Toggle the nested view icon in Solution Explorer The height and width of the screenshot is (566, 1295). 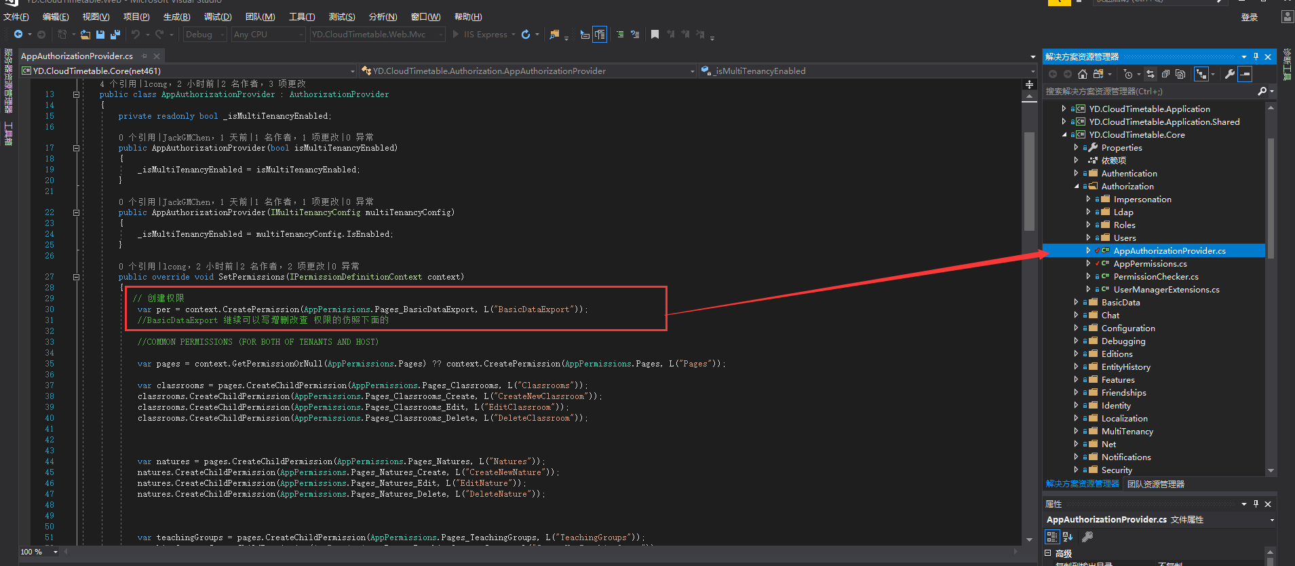[x=1201, y=74]
